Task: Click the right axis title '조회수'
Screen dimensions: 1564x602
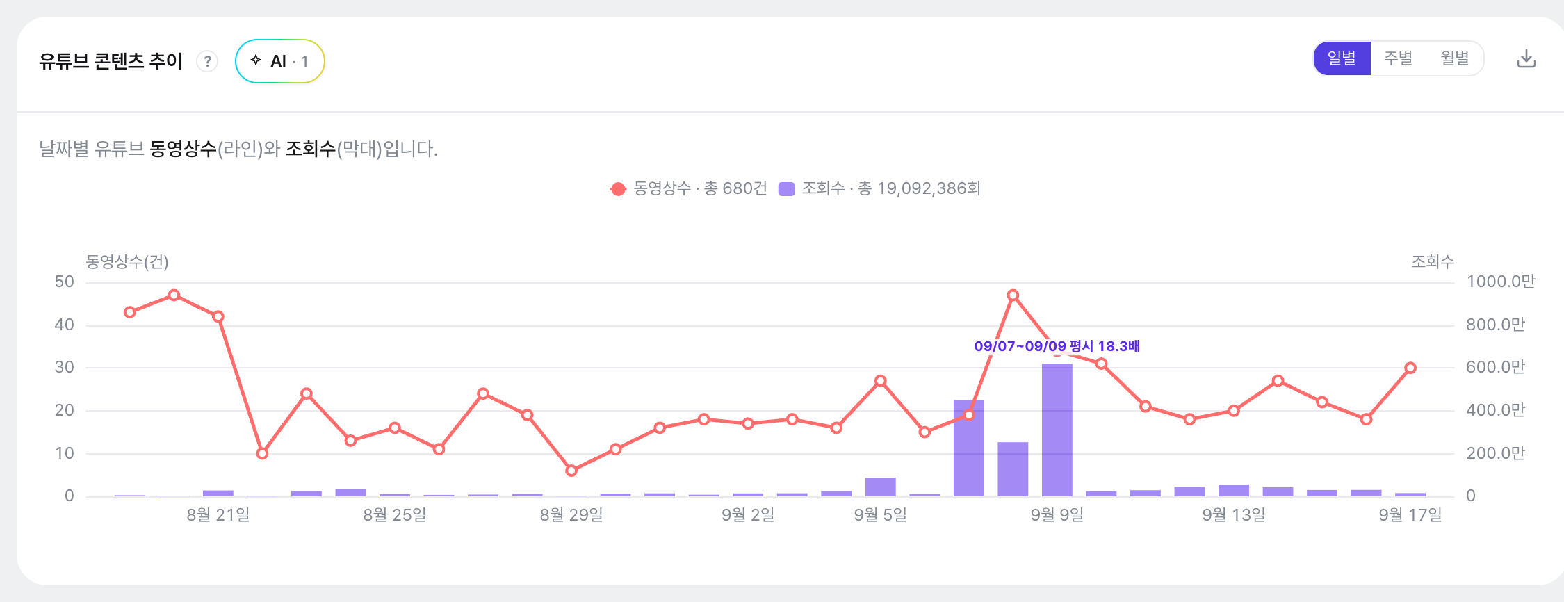Action: (1433, 262)
